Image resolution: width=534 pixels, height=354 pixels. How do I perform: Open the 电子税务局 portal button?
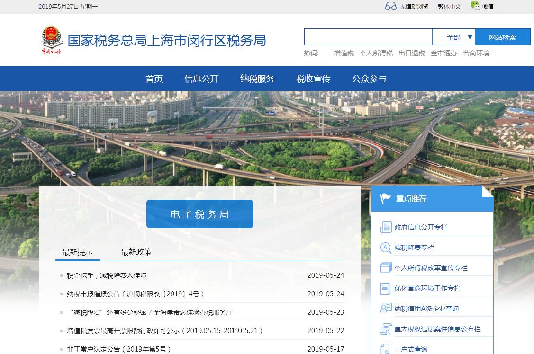point(199,214)
